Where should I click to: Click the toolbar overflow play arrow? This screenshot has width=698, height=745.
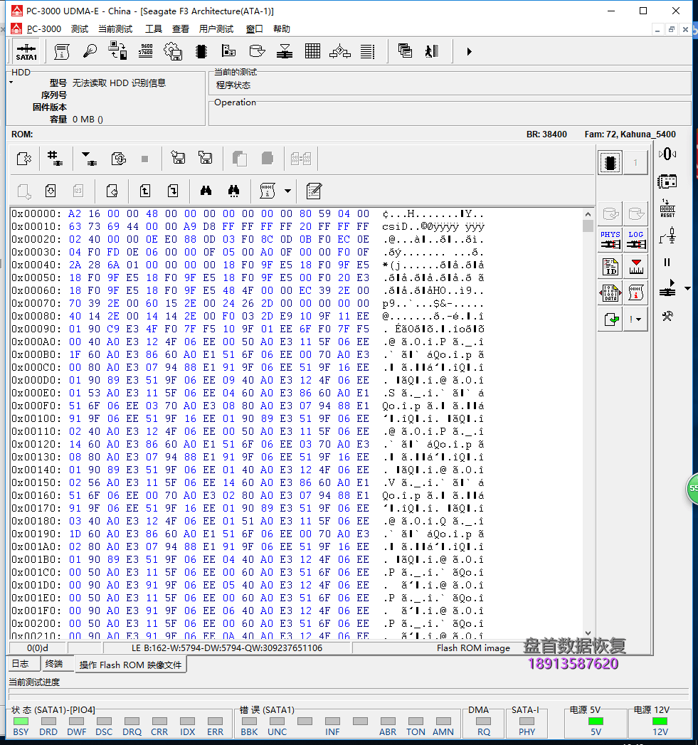tap(470, 51)
